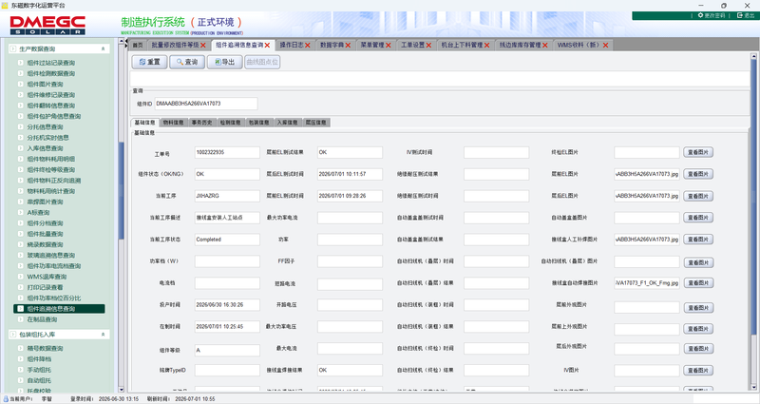The width and height of the screenshot is (760, 404).
Task: Open 组件检测数据查询 in sidebar
Action: pos(51,74)
